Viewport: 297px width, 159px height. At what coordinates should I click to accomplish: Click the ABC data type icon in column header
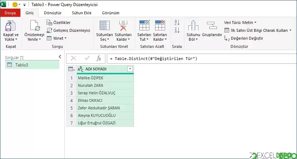[80, 69]
